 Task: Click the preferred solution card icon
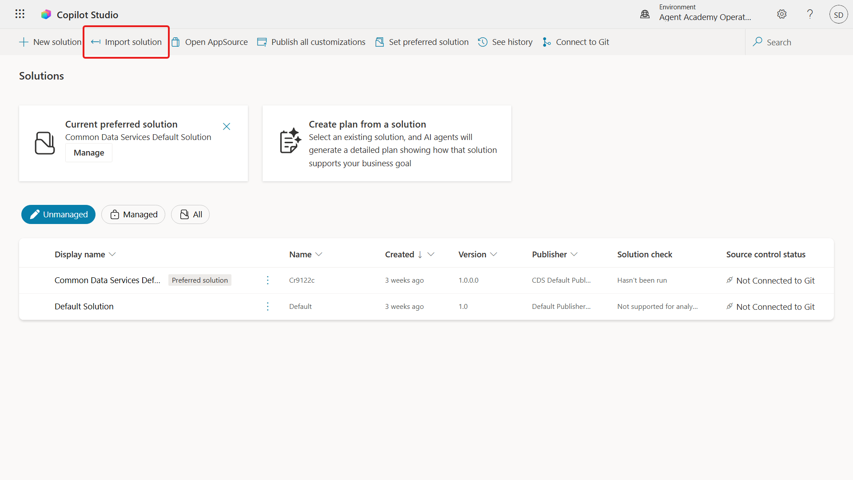pos(45,143)
